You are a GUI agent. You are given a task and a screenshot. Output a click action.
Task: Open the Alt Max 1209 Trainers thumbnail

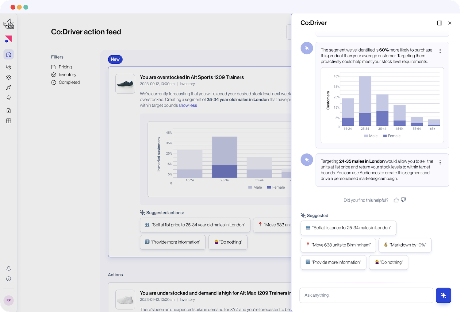[125, 299]
